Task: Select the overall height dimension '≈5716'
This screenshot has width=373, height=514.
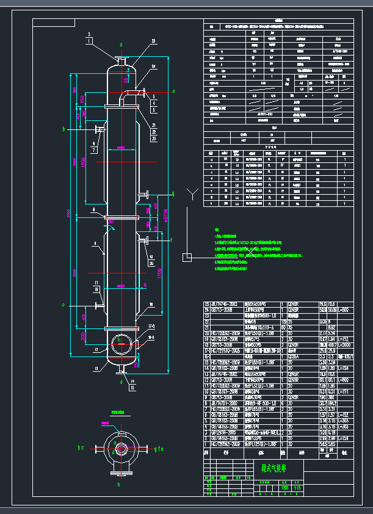Action: tap(165, 216)
